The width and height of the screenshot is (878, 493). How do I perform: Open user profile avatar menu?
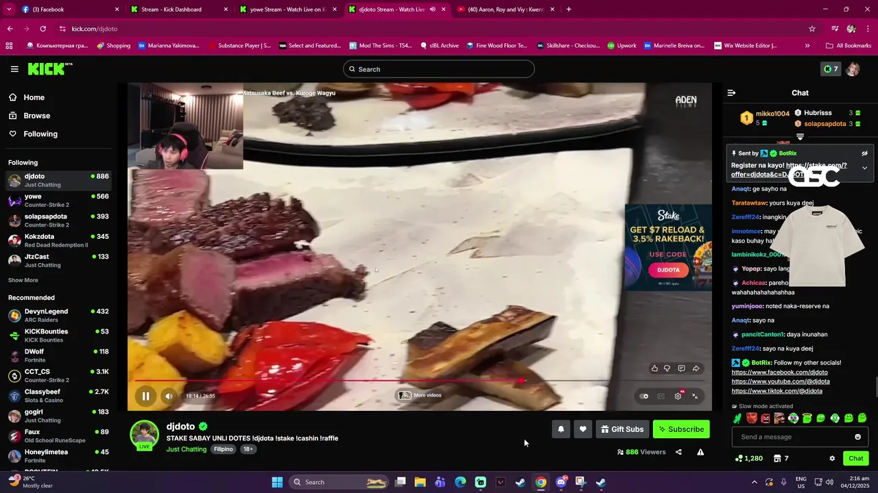pyautogui.click(x=853, y=69)
